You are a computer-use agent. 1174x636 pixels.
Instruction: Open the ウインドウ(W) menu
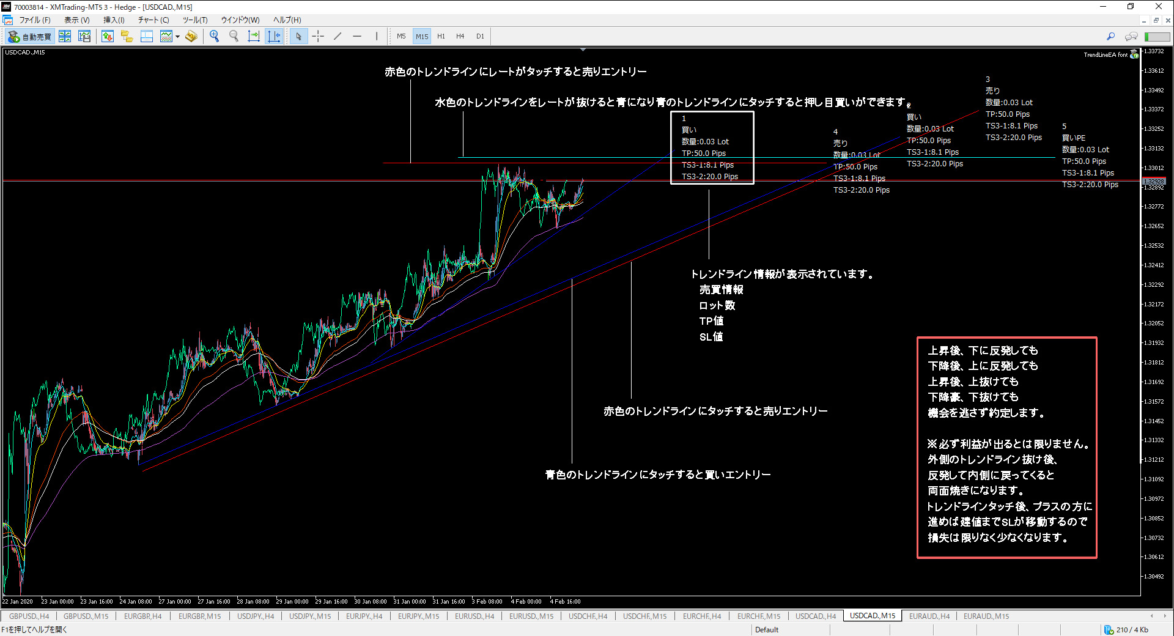pyautogui.click(x=240, y=20)
